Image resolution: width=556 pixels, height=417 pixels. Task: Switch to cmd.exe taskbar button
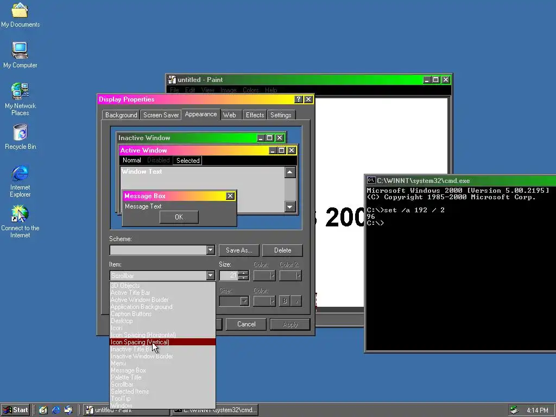(214, 410)
